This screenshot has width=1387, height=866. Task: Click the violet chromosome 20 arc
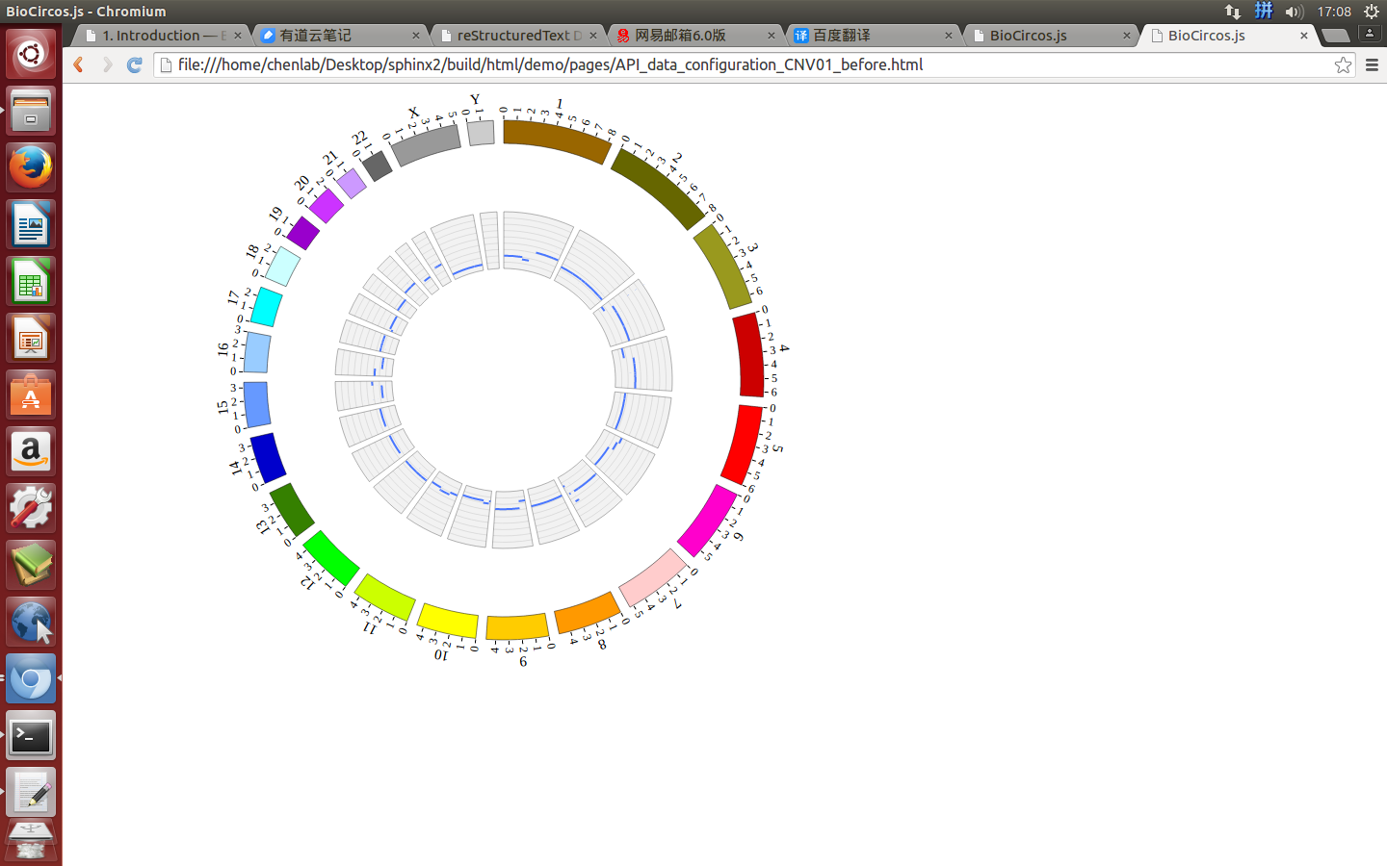click(326, 205)
